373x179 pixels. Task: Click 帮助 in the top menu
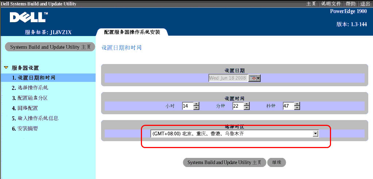[350, 4]
